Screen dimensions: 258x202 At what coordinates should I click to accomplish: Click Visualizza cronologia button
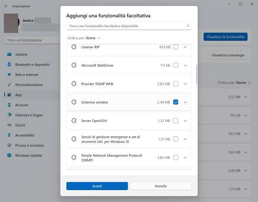[228, 55]
